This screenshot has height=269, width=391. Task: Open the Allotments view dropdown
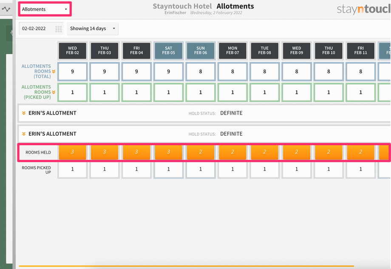click(x=45, y=9)
